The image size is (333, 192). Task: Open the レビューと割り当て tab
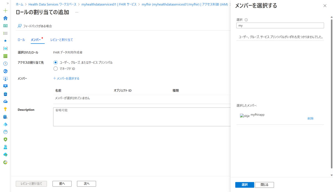coord(62,40)
